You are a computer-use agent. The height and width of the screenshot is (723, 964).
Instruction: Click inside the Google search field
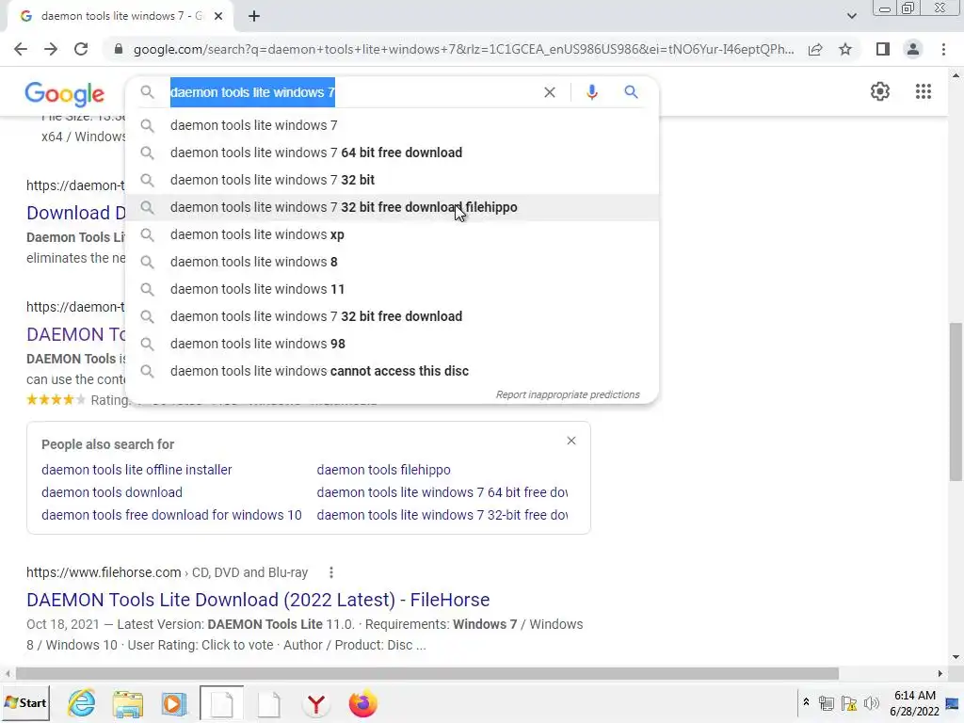(x=350, y=92)
